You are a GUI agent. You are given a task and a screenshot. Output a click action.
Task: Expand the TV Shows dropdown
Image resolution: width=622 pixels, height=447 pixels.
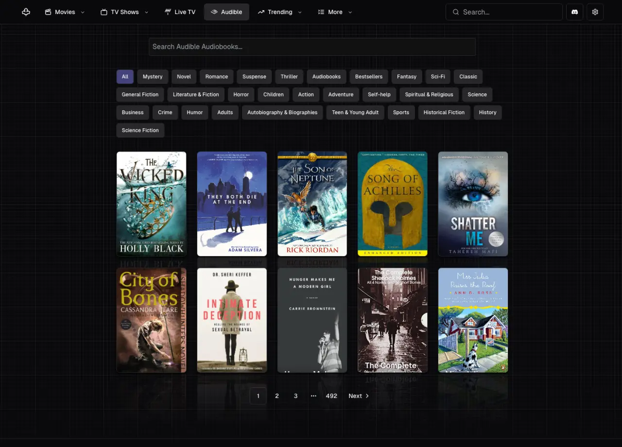pyautogui.click(x=124, y=12)
